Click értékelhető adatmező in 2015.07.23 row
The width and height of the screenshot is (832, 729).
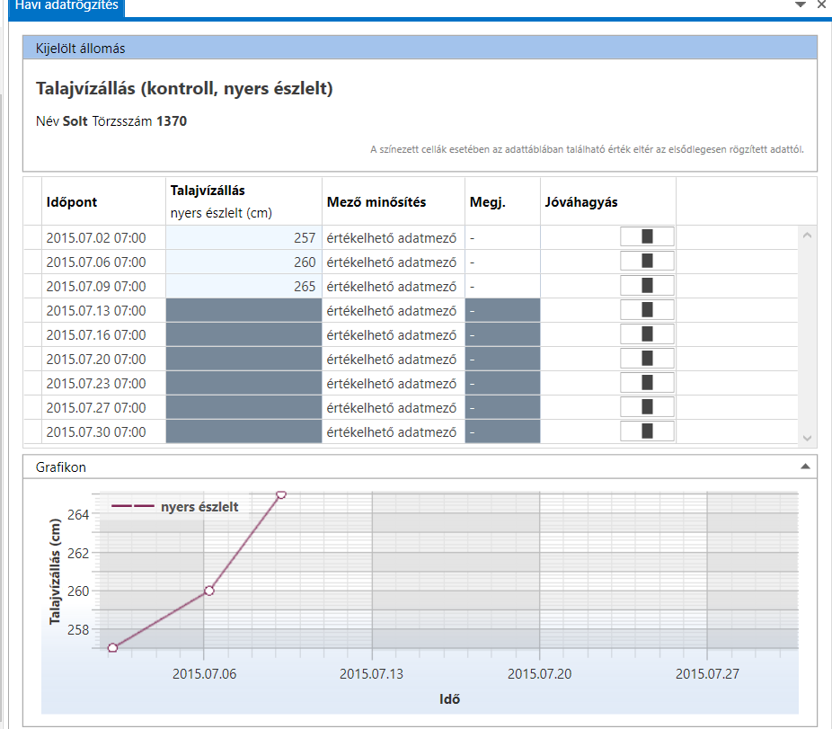coord(394,383)
